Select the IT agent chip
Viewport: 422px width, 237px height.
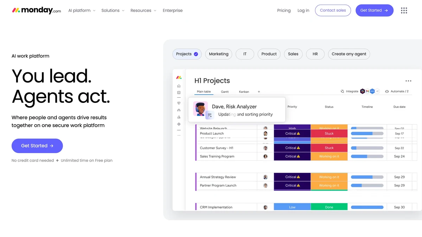tap(245, 54)
